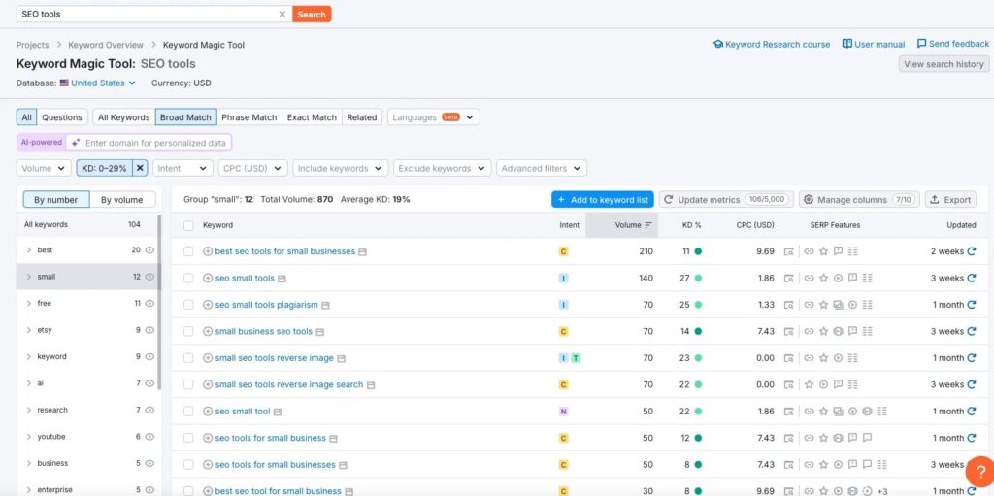Toggle eye visibility for 'best' group
The width and height of the screenshot is (994, 496).
point(149,249)
